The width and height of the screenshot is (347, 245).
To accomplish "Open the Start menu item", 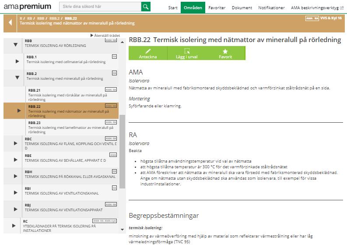I will (x=172, y=8).
